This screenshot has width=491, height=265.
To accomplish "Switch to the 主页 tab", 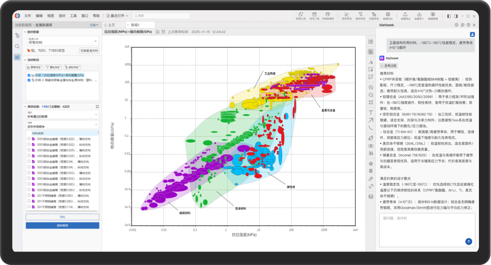I will pos(109,25).
